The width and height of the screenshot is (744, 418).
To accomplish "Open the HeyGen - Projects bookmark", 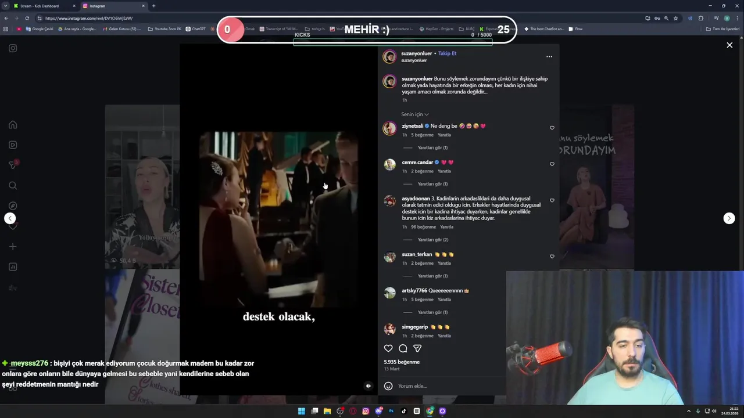I will pyautogui.click(x=437, y=29).
